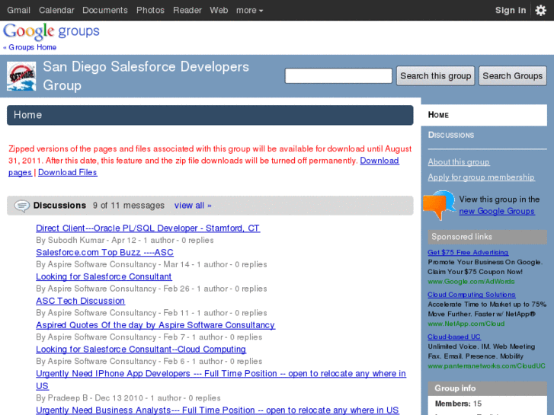Click 'Members: 15' group info text

tap(458, 404)
